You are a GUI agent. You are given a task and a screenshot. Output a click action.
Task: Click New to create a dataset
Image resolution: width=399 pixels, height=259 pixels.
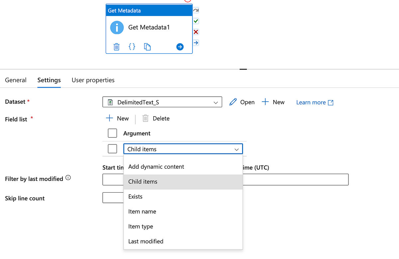click(x=273, y=102)
